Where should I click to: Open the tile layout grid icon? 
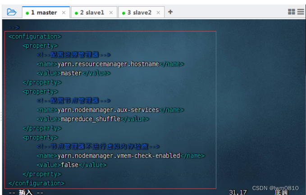292,12
